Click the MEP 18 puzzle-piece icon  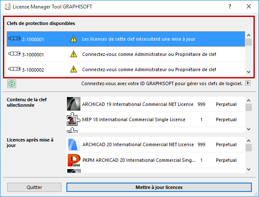coord(74,119)
